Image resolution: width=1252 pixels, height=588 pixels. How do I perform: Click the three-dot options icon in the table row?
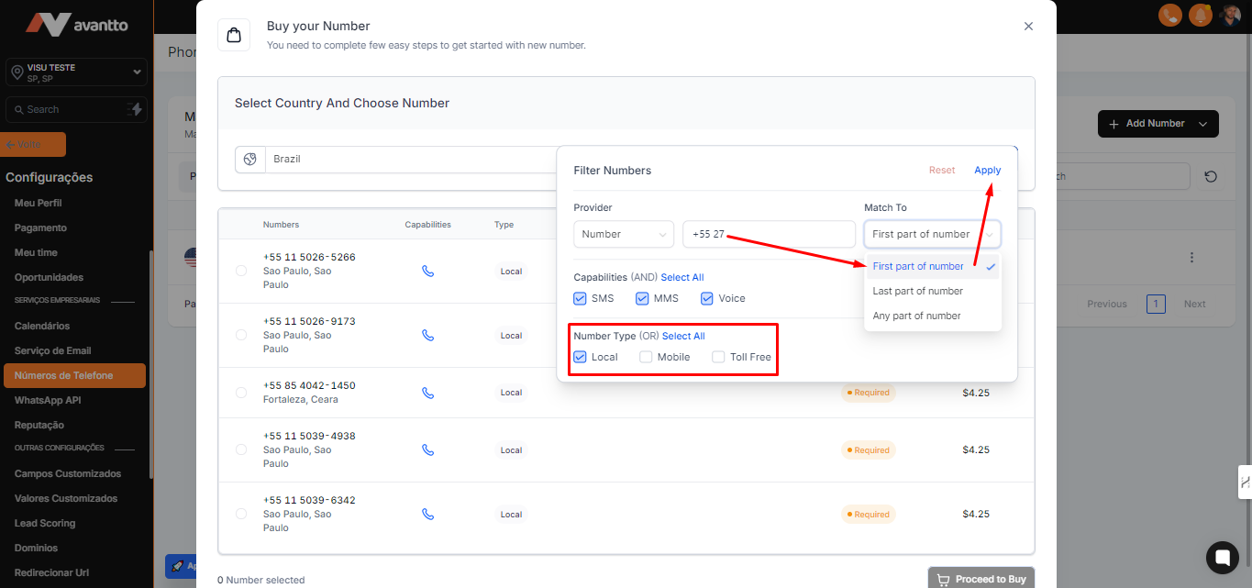(x=1191, y=258)
